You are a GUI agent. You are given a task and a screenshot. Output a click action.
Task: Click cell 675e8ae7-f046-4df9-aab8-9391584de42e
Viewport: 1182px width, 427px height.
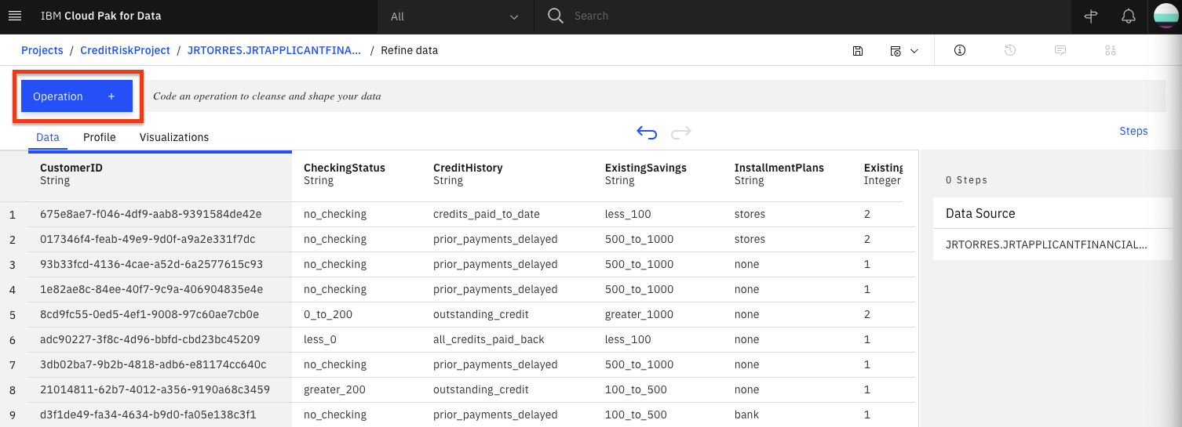coord(151,214)
